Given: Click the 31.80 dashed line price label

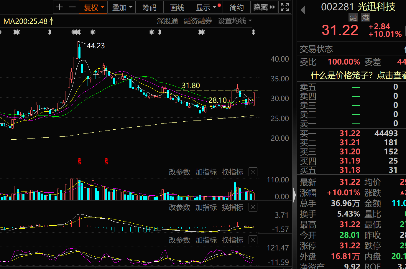Looking at the screenshot, I should [191, 85].
